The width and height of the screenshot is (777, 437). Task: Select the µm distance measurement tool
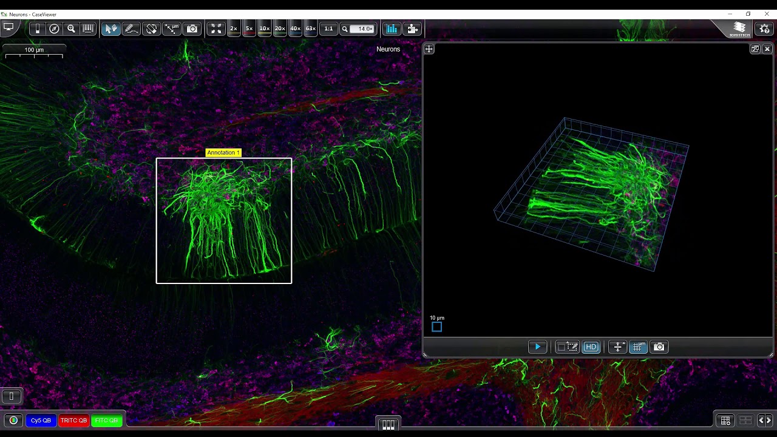[172, 29]
